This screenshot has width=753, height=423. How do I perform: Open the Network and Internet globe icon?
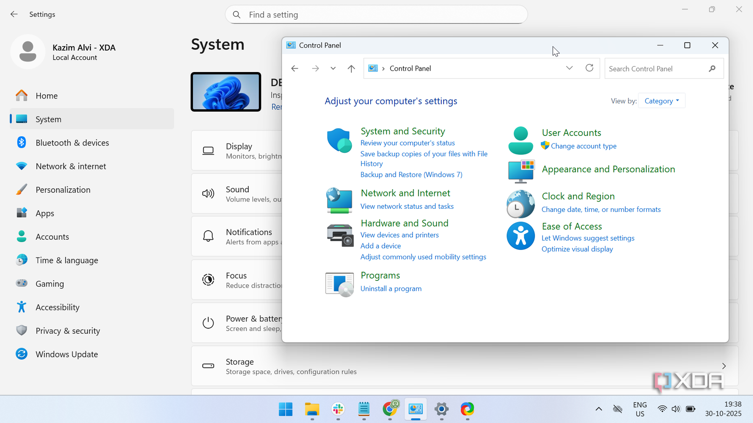click(339, 201)
